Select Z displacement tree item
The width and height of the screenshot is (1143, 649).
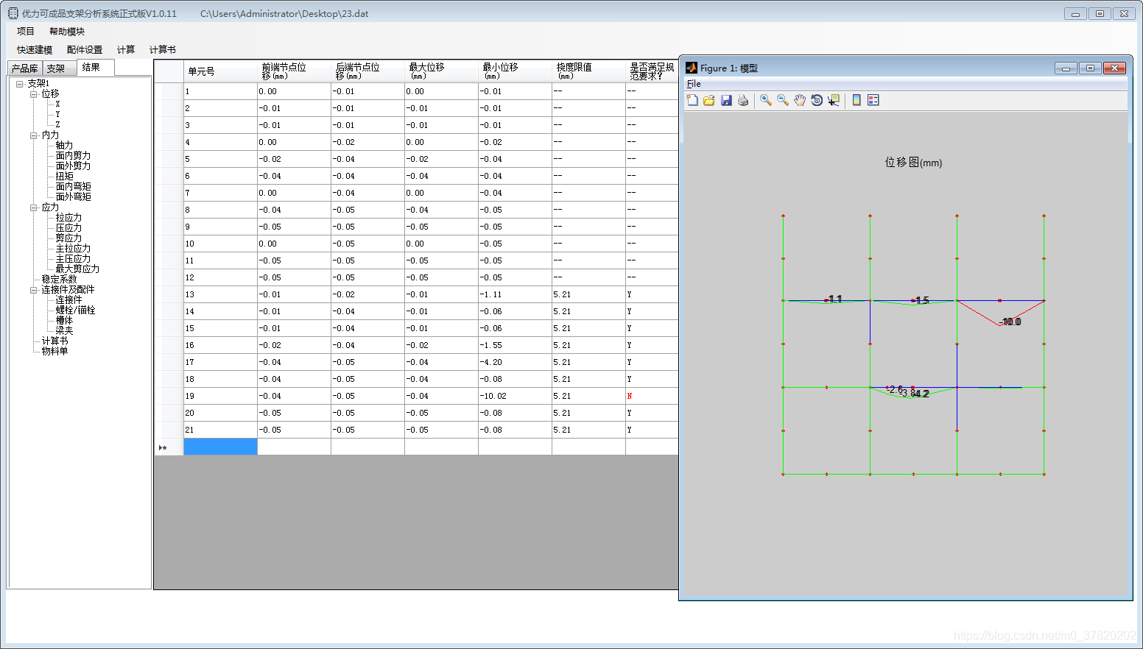pyautogui.click(x=57, y=125)
